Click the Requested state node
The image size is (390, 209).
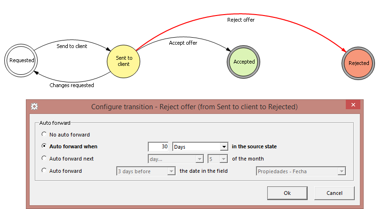22,60
